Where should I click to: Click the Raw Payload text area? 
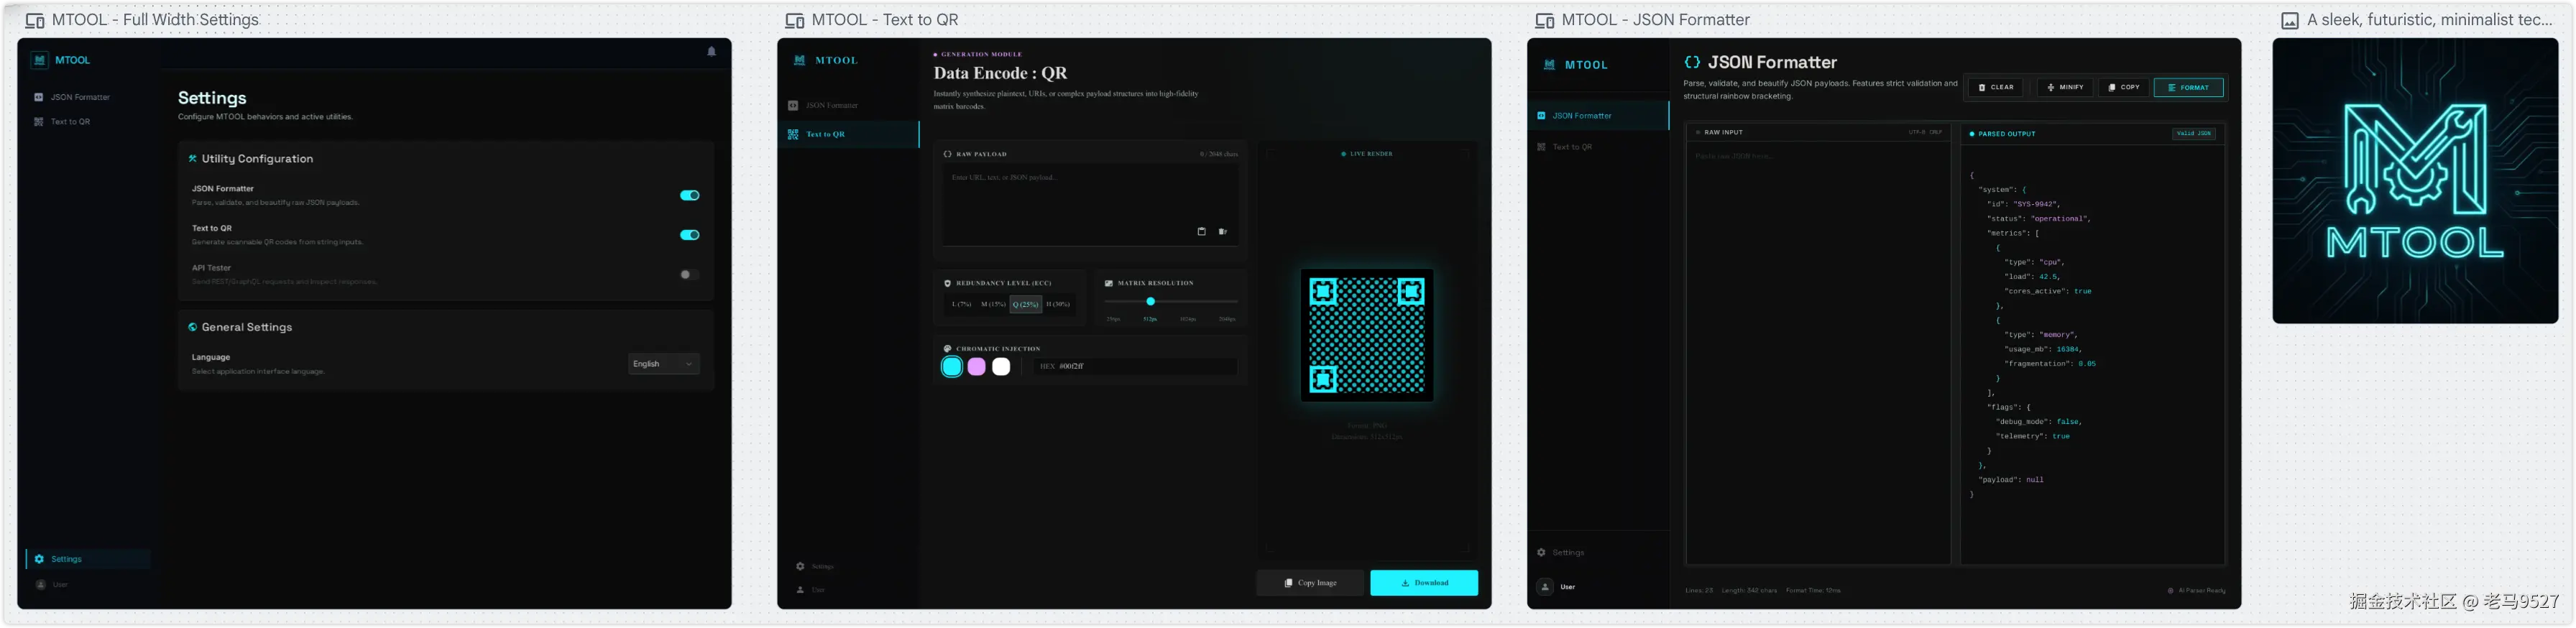(1091, 204)
